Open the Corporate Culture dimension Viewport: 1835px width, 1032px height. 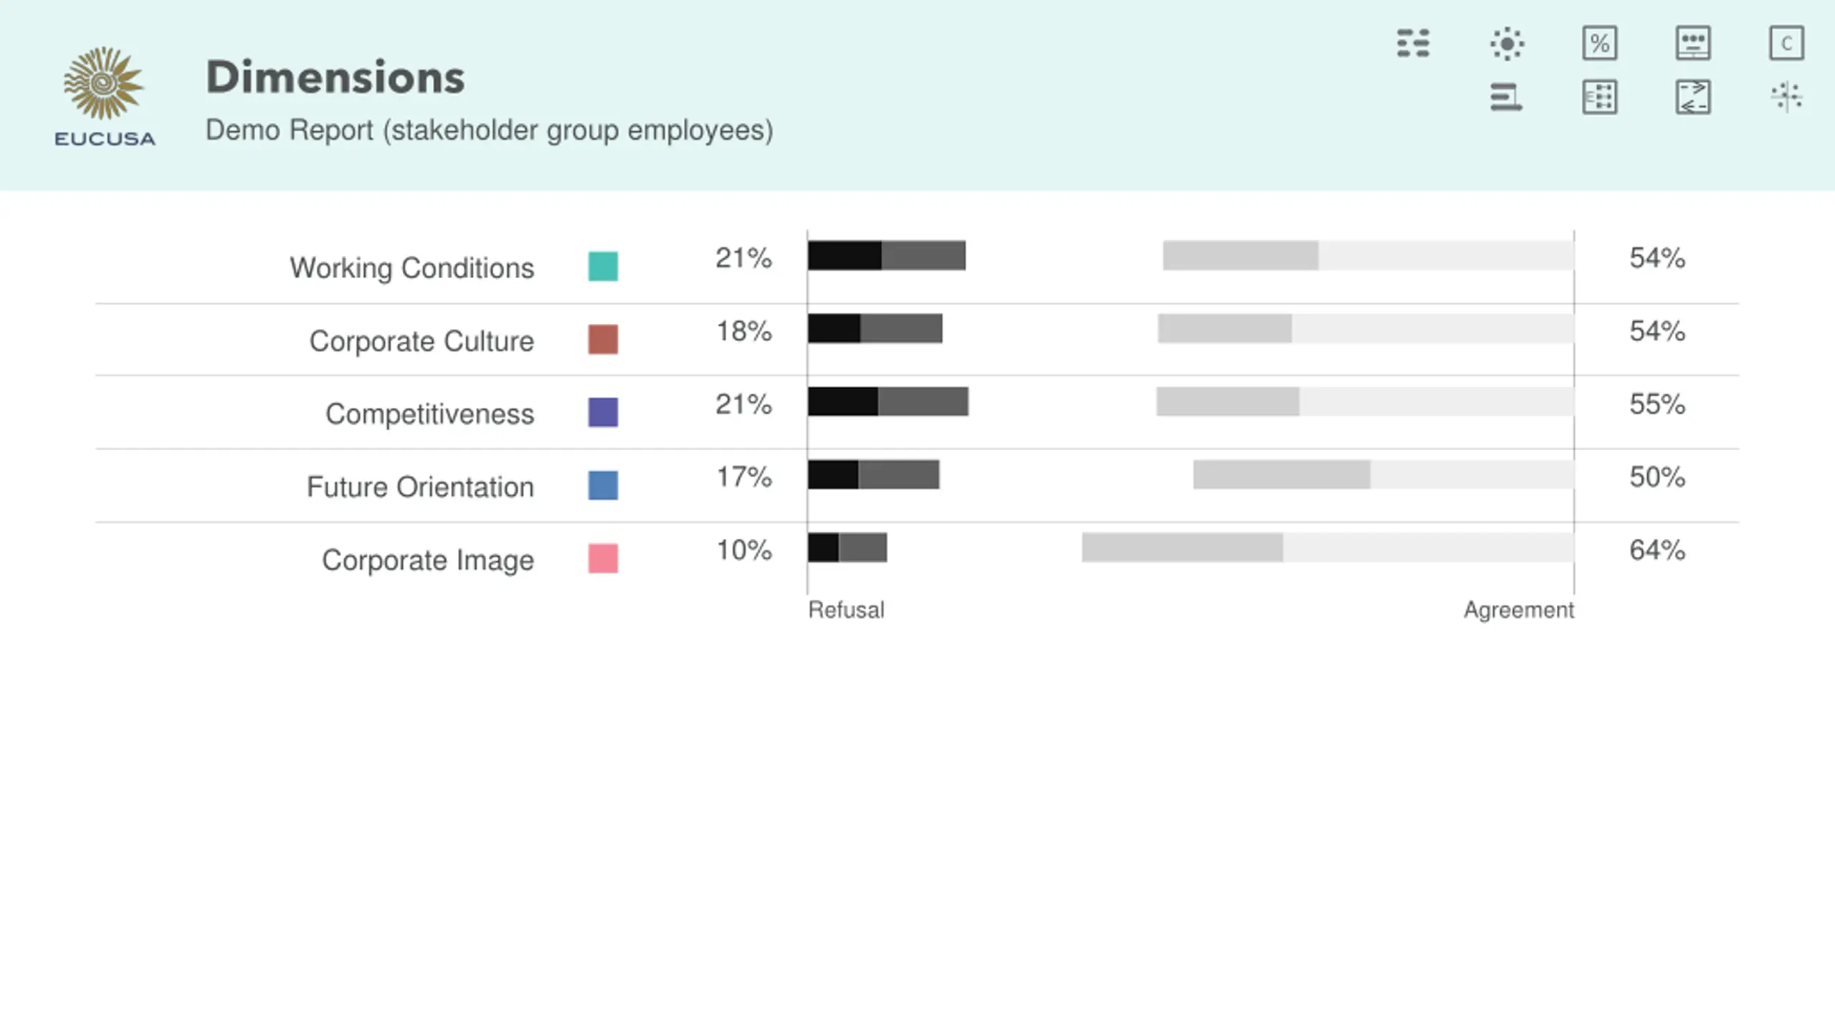tap(421, 341)
